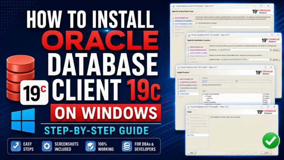
Task: Click the Next button in Step 7 window
Action: pyautogui.click(x=243, y=153)
